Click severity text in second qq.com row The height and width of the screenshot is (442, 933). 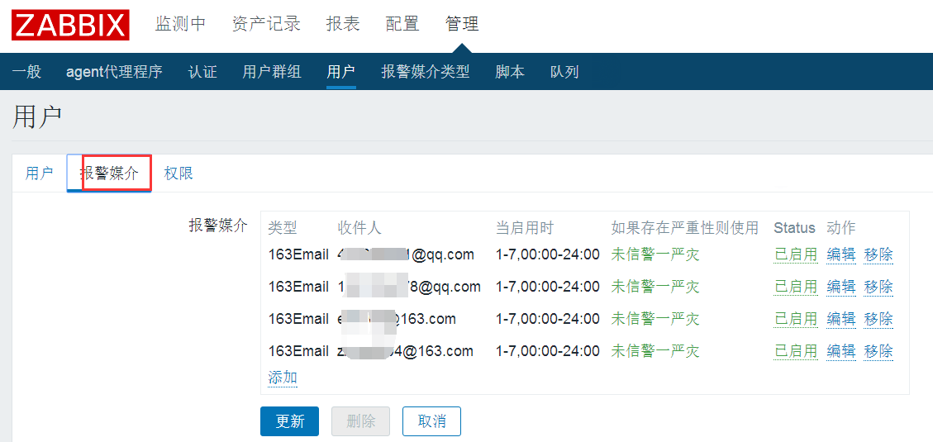pos(655,287)
